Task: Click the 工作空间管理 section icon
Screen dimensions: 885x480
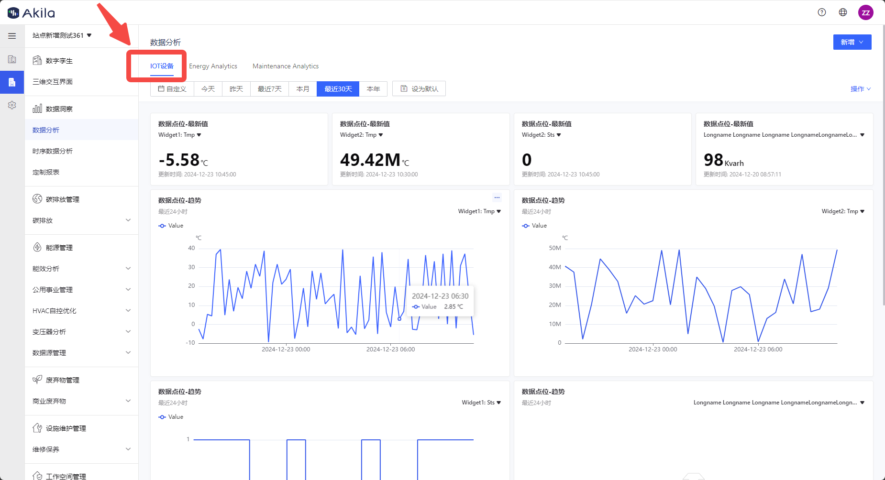Action: point(37,476)
